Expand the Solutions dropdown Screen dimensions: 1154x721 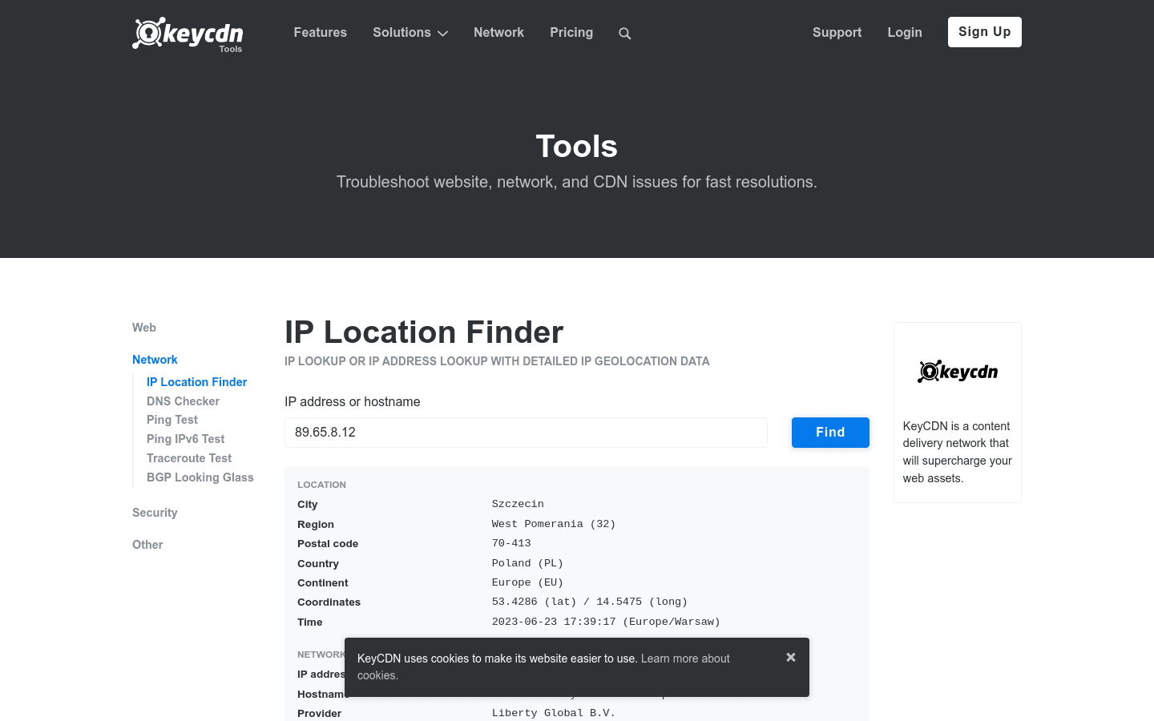coord(410,33)
